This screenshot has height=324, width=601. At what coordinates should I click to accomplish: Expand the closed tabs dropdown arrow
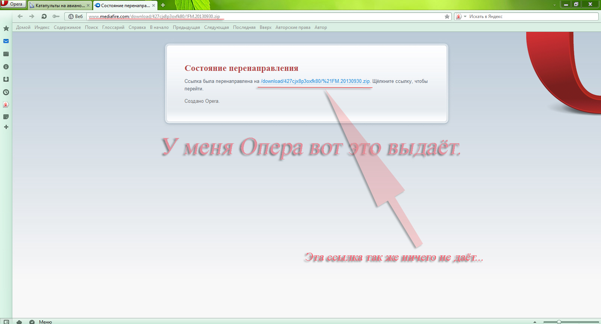554,5
